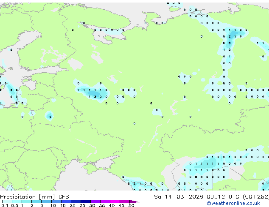Click the "09..12 UTC" time range text
Viewport: 269px width, 207px height.
(x=223, y=197)
